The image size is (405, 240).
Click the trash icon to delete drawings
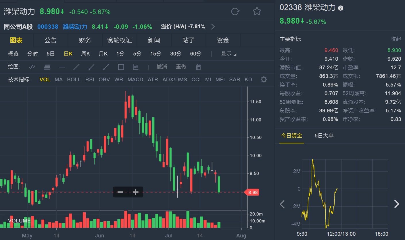198,67
